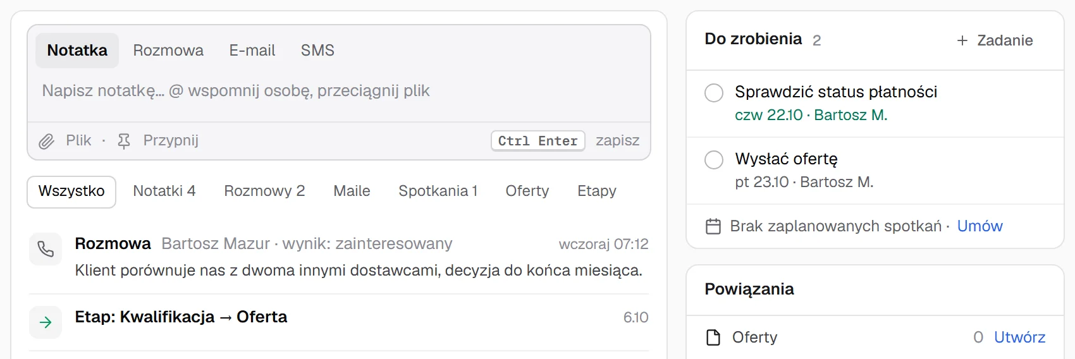Click the 6.10 date of stage change
This screenshot has height=359, width=1075.
click(636, 318)
